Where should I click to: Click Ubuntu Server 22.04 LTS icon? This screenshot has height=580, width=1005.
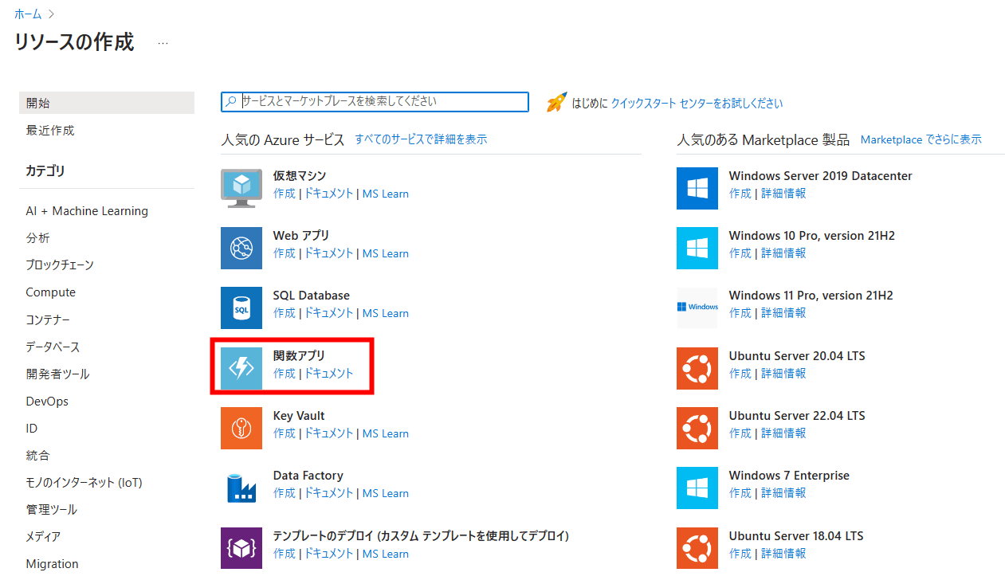(697, 428)
